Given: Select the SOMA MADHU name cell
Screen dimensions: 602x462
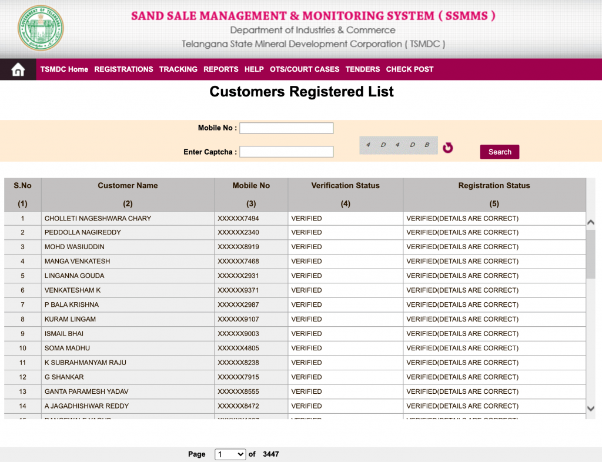Looking at the screenshot, I should 128,349.
